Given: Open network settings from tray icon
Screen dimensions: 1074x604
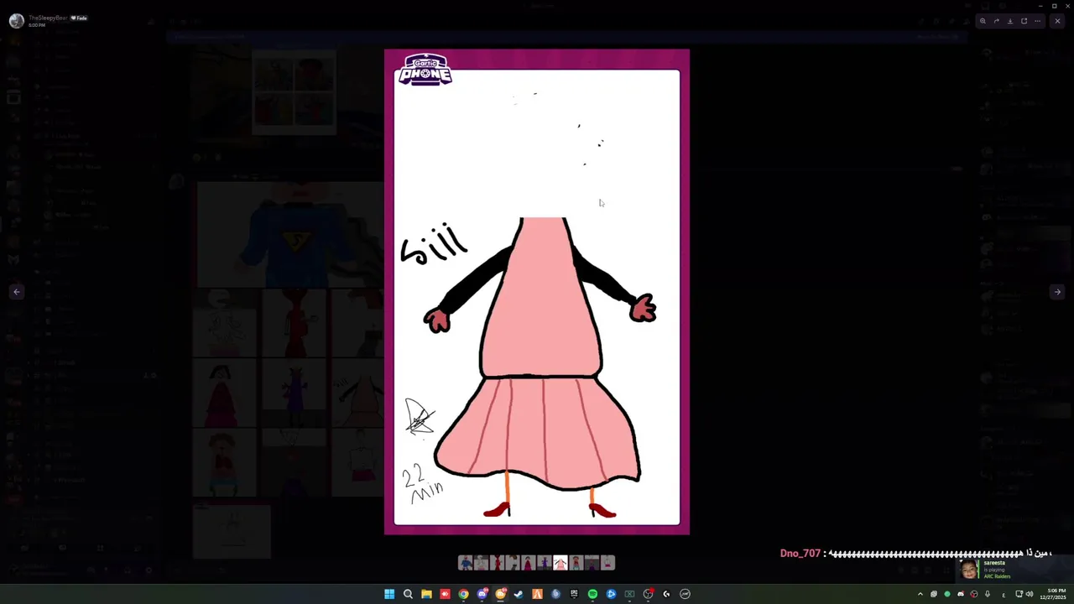Looking at the screenshot, I should coord(1019,594).
